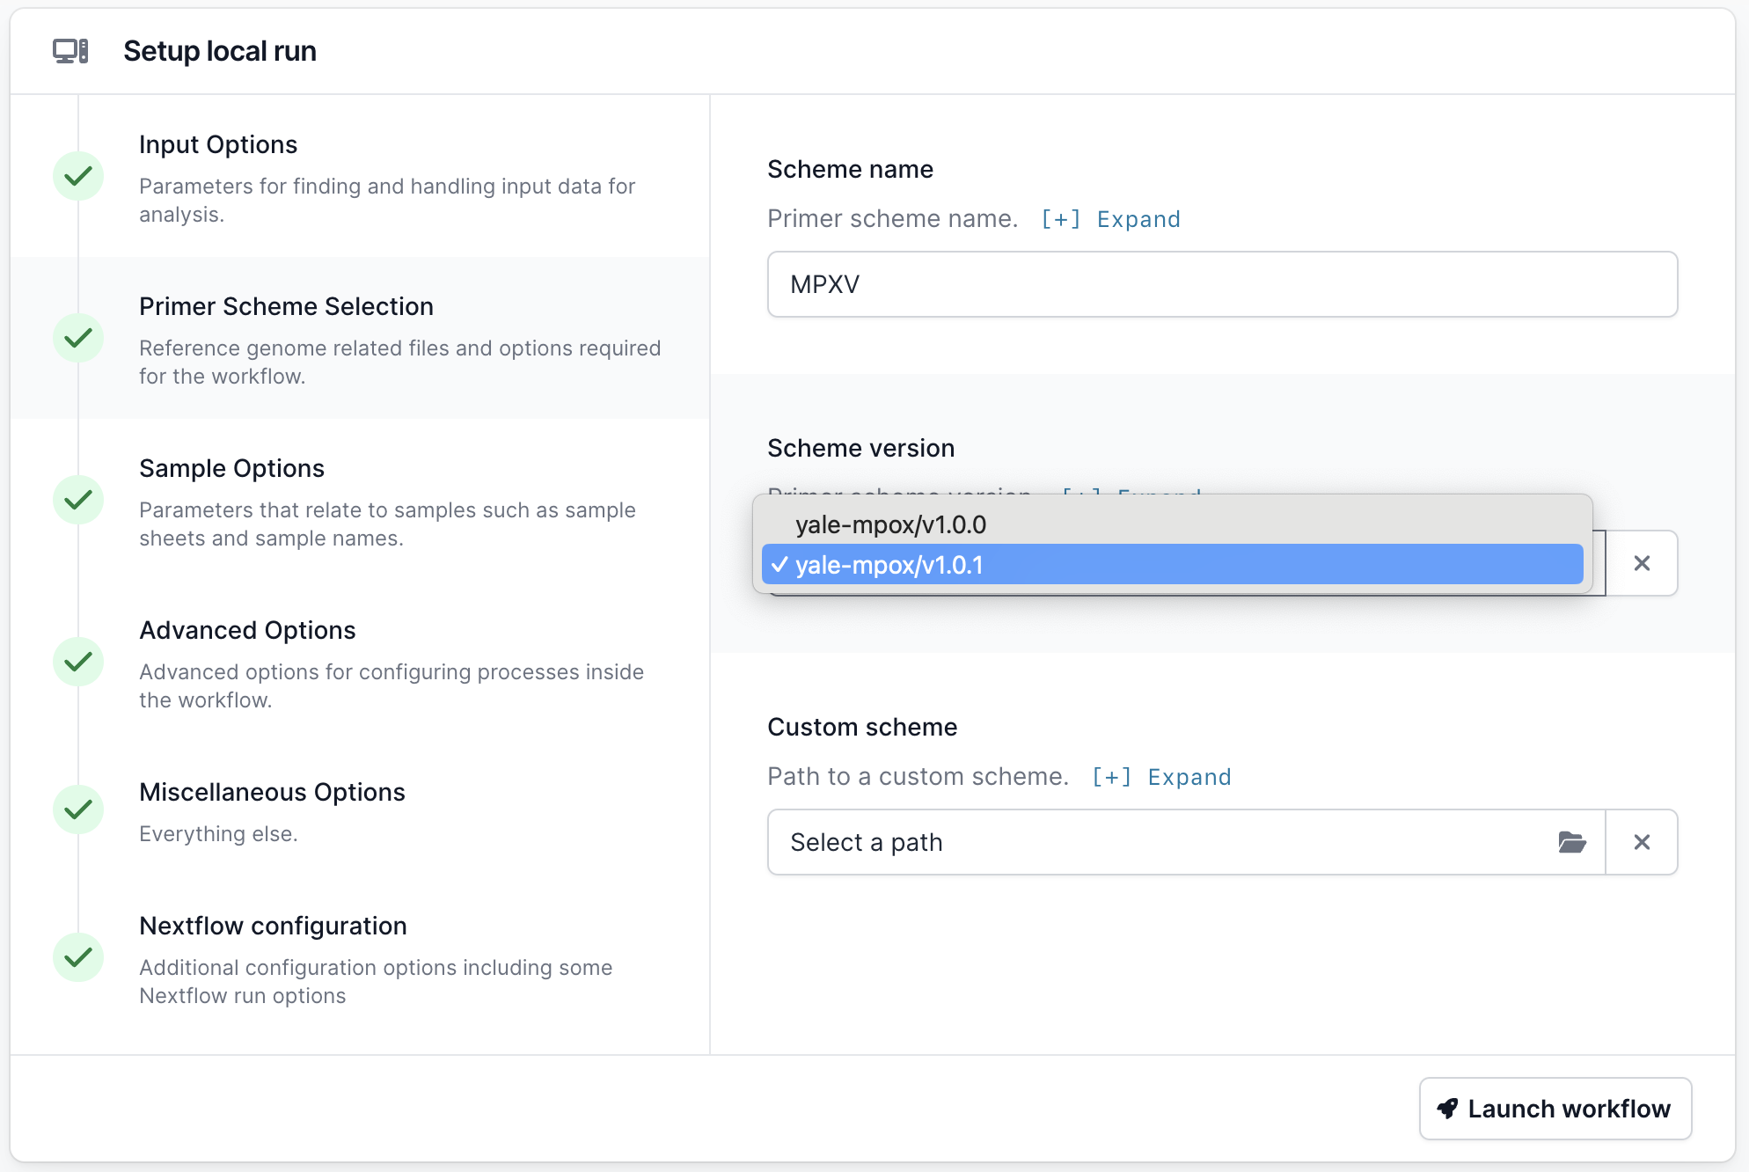Click the green checkmark for Miscellaneous Options
The image size is (1749, 1172).
point(78,809)
